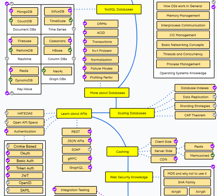
Task: Open the More about Databases node
Action: coord(107,93)
